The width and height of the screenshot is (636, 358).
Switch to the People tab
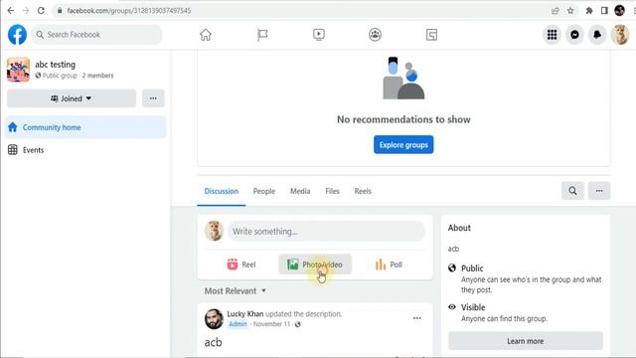tap(264, 191)
